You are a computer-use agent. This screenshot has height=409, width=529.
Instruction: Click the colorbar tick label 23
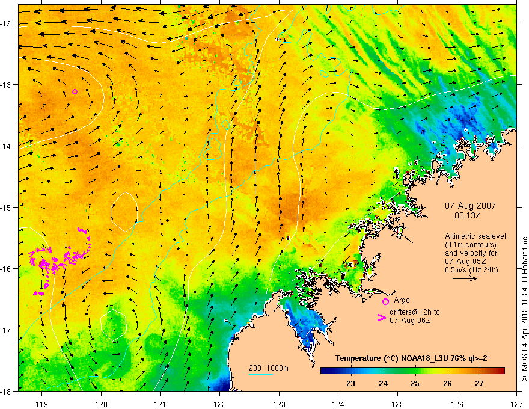[351, 383]
